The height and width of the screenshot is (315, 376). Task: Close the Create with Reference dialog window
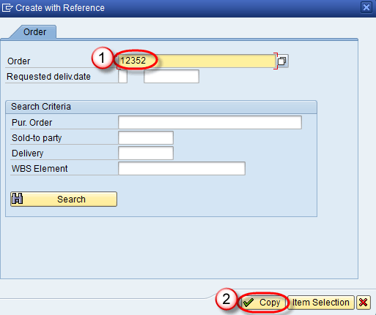366,7
